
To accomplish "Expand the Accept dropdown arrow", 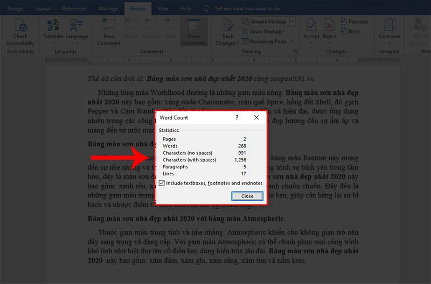I will (311, 43).
